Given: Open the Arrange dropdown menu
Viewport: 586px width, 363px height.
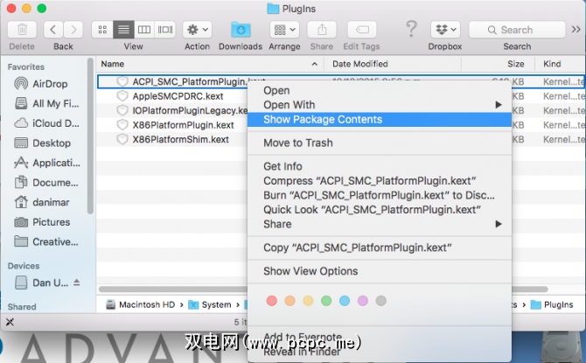Looking at the screenshot, I should [284, 30].
